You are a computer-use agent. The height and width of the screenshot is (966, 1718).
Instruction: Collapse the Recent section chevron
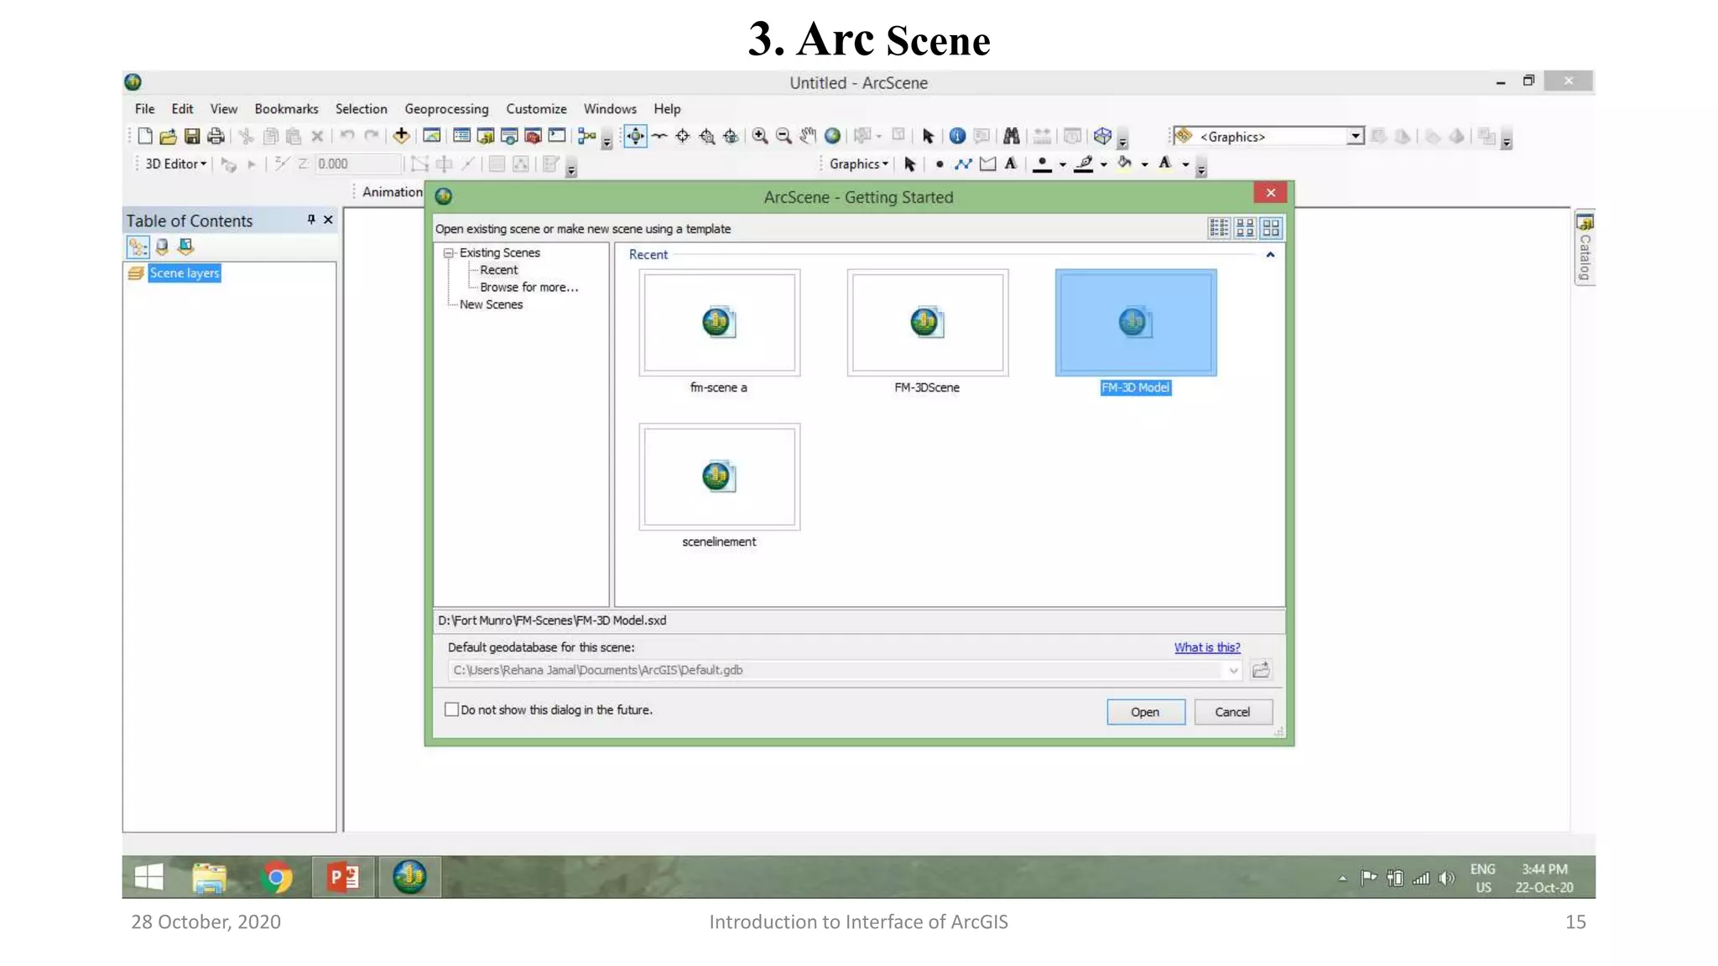click(x=1270, y=254)
